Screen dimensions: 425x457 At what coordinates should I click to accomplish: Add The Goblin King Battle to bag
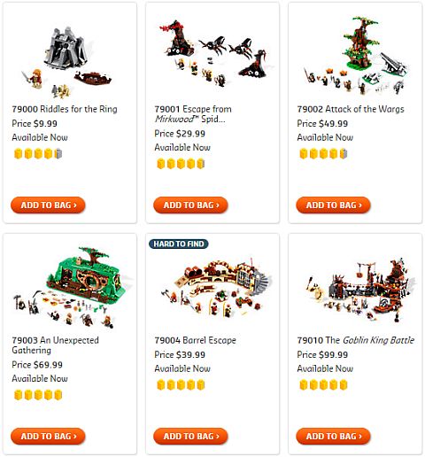point(333,436)
